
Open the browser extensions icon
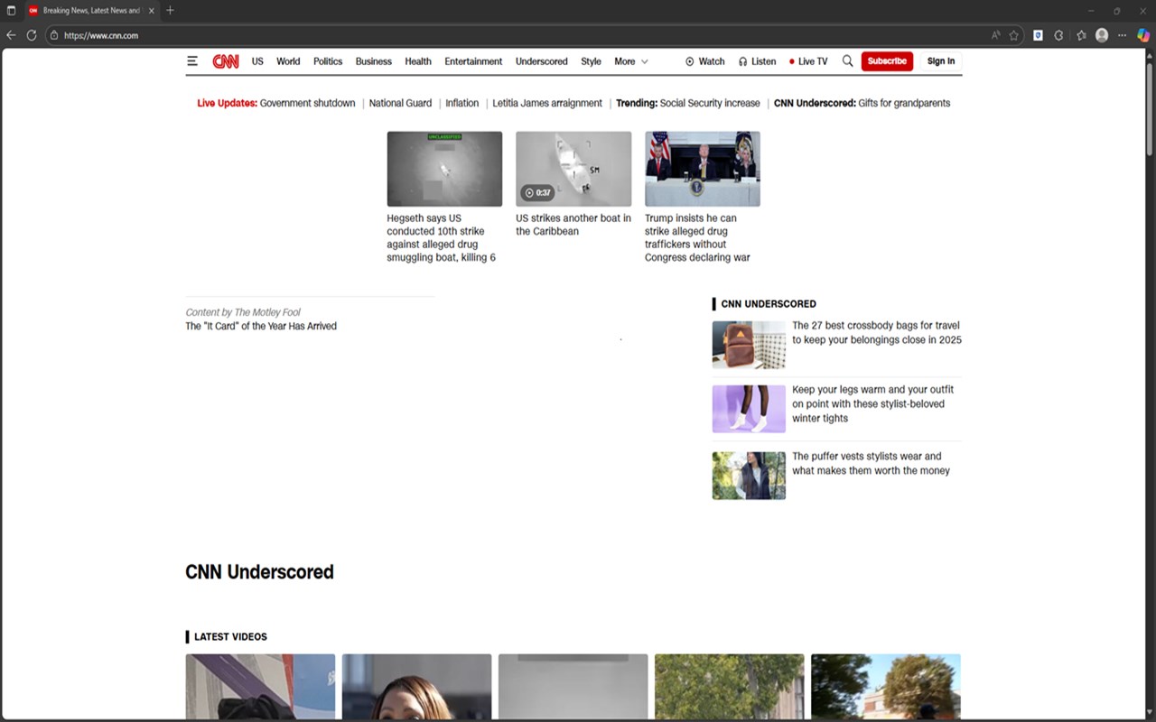pos(1059,35)
